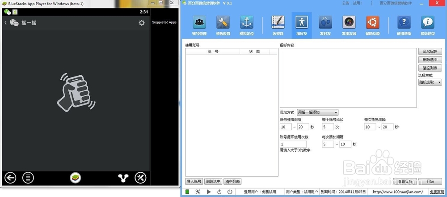Click BlueStacks home logo button
This screenshot has height=197, width=447.
pos(76,178)
